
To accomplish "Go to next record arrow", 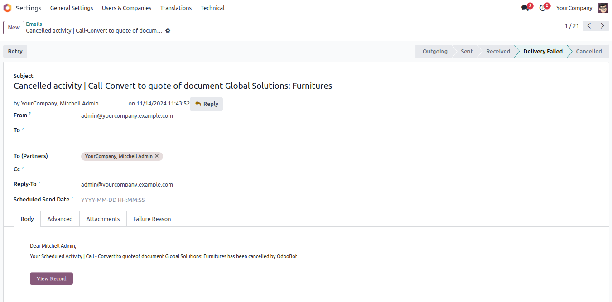I will click(x=602, y=26).
